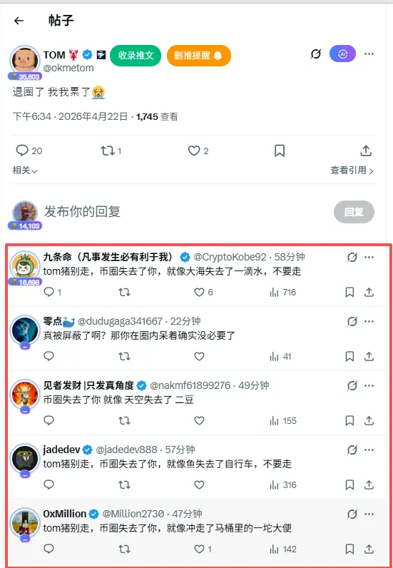Open 零点 @dudugaga341667 profile avatar

click(x=25, y=330)
